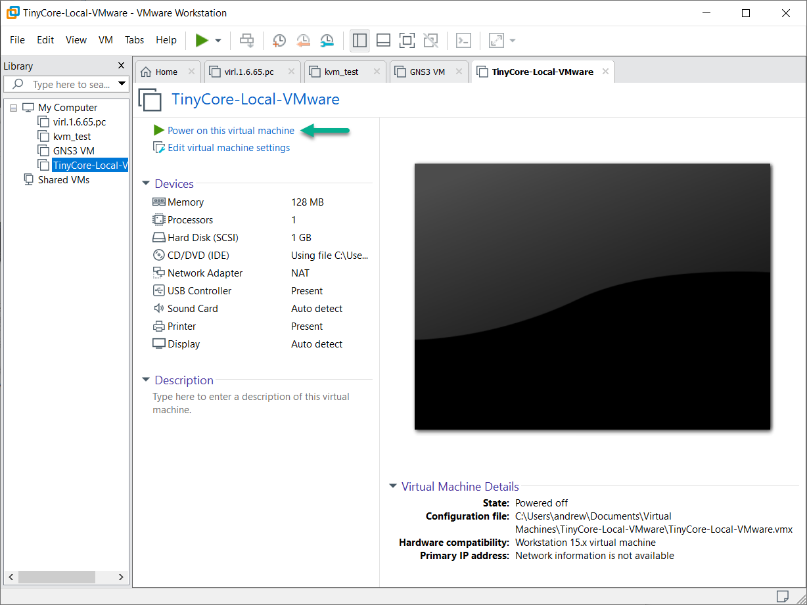This screenshot has height=605, width=807.
Task: Revert to snapshot toolbar icon
Action: click(303, 40)
